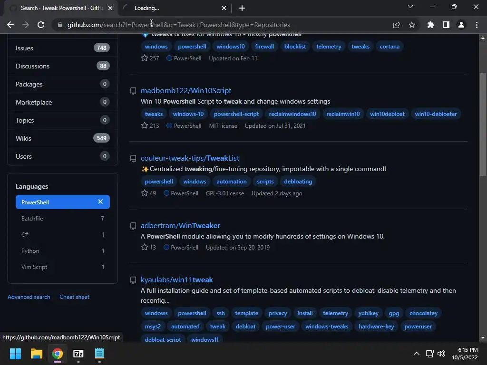Click the star icon showing 257 stars

click(145, 58)
